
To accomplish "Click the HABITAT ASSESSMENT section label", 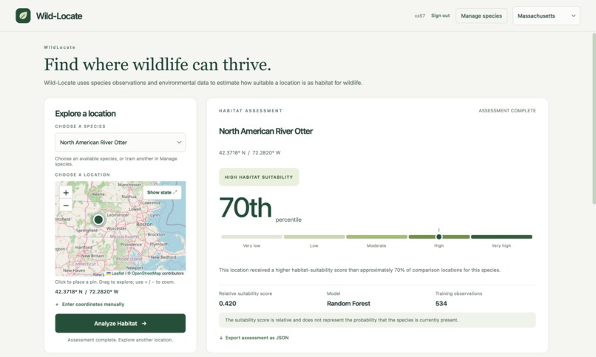I will (251, 111).
